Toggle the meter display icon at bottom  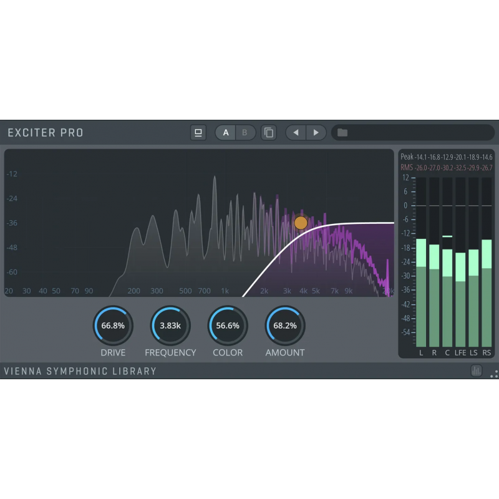point(477,371)
